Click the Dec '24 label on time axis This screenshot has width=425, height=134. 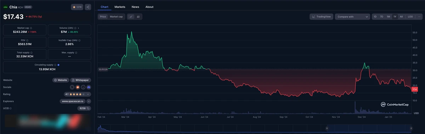362,117
